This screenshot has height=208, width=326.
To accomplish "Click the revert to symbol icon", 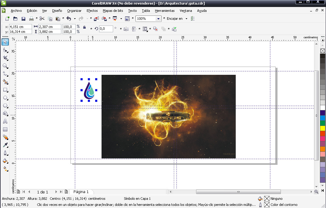I will 156,29.
